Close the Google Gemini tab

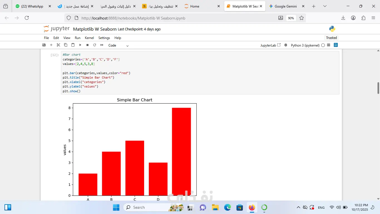pyautogui.click(x=303, y=6)
